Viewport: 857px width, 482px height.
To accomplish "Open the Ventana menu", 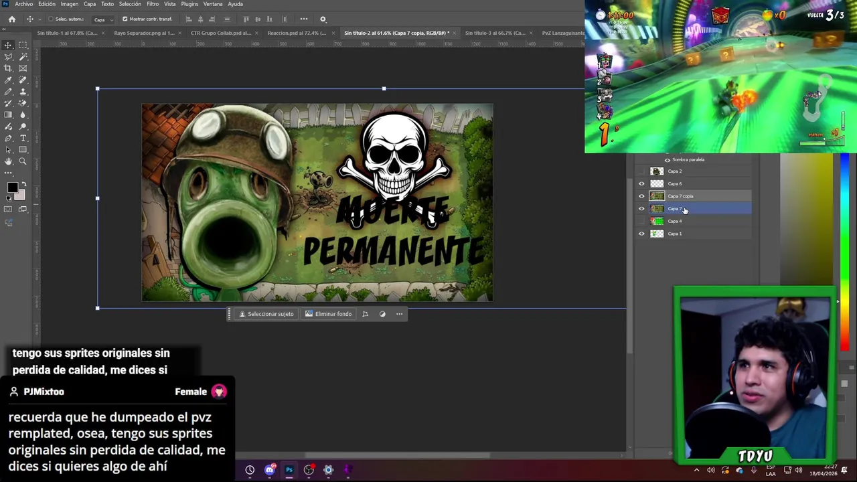I will (x=213, y=4).
